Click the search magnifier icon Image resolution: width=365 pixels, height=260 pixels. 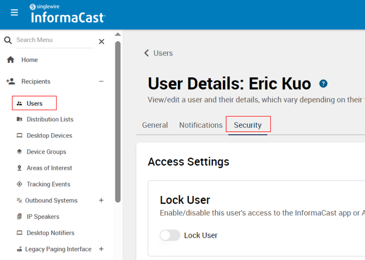tap(8, 40)
